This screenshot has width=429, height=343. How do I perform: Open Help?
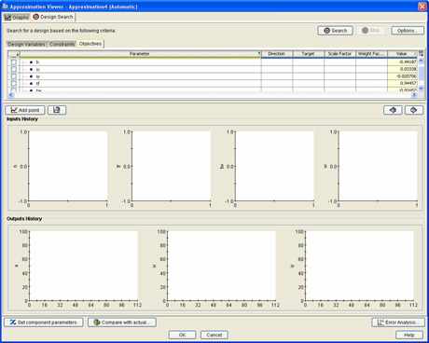point(409,335)
